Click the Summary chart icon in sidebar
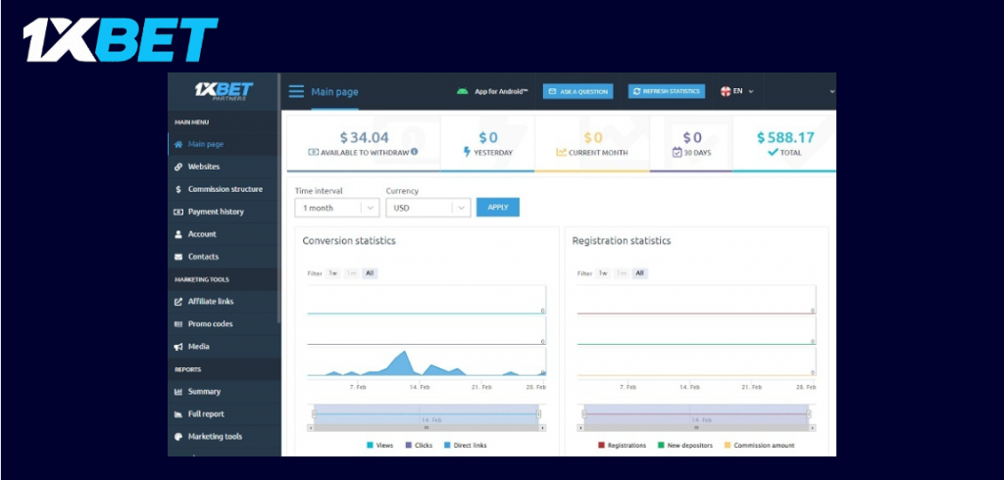Viewport: 1004px width, 480px height. point(178,392)
